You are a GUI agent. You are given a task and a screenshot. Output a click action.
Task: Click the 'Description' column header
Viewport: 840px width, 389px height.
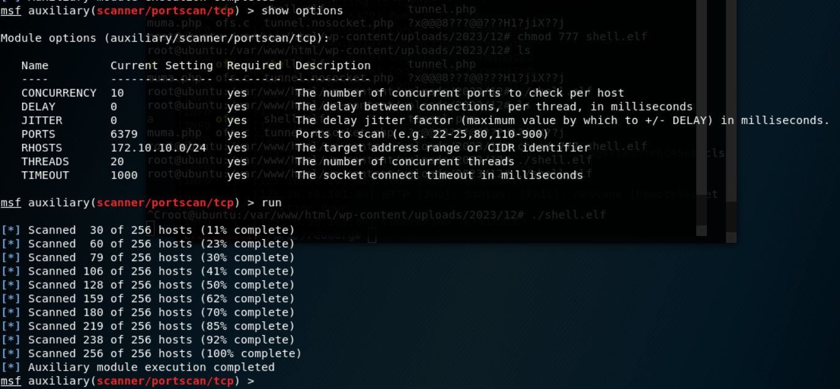[333, 65]
